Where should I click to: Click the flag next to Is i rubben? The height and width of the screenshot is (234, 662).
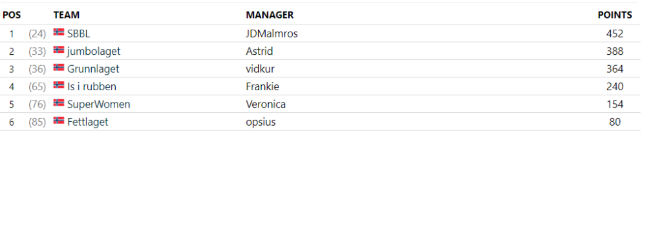(59, 85)
